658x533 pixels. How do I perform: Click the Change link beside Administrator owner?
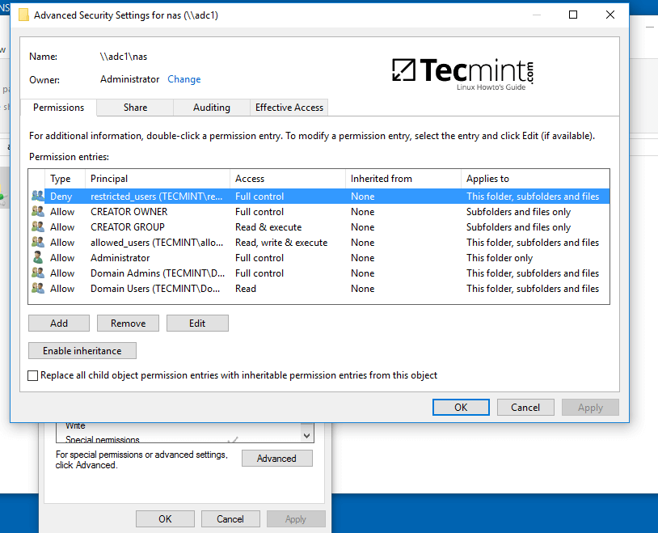183,79
